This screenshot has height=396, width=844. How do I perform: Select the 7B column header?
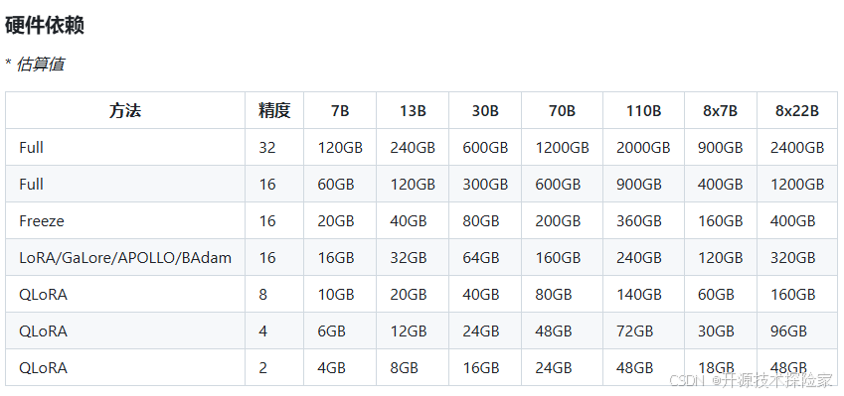pyautogui.click(x=340, y=111)
